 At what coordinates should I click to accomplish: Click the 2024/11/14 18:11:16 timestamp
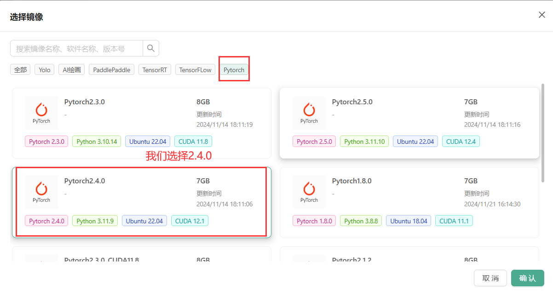[492, 125]
